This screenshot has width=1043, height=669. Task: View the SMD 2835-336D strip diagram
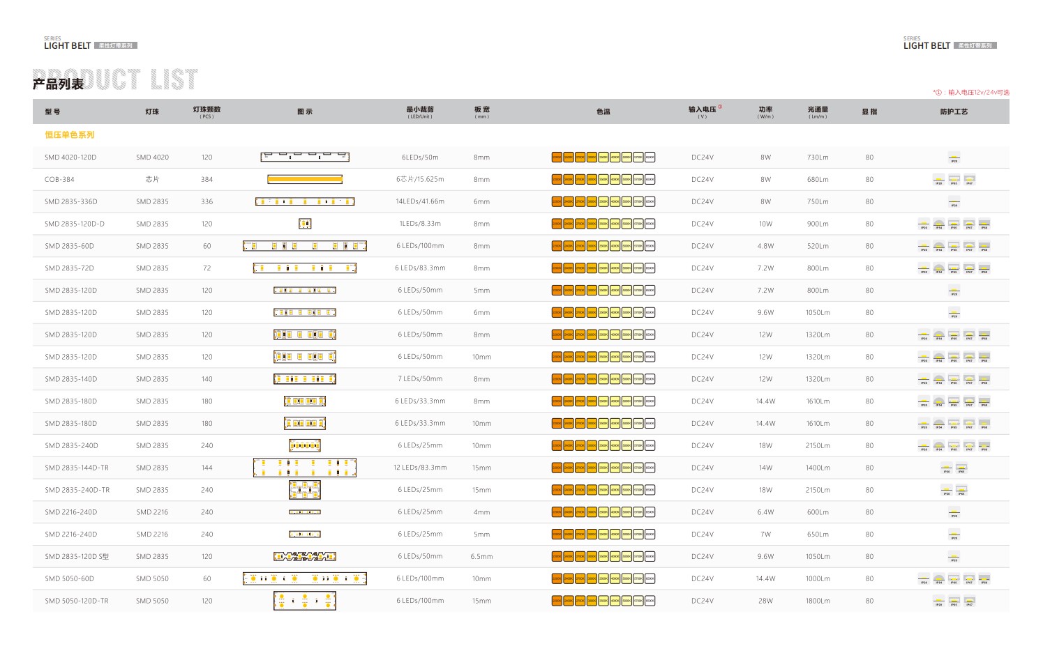coord(305,201)
